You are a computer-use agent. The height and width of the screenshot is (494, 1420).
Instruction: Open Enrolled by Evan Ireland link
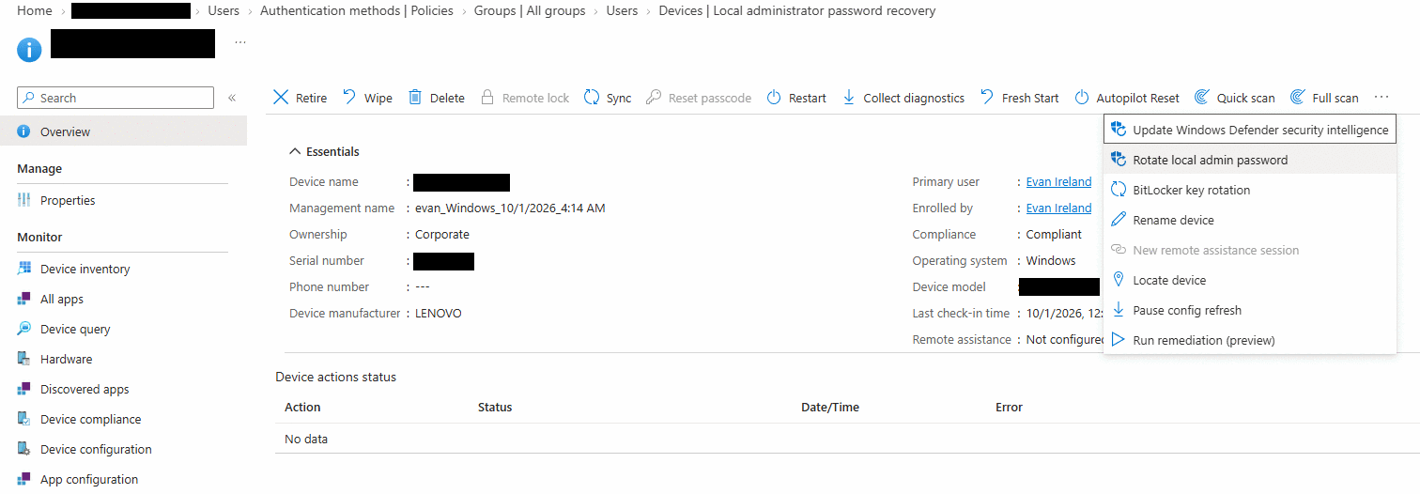[x=1058, y=208]
